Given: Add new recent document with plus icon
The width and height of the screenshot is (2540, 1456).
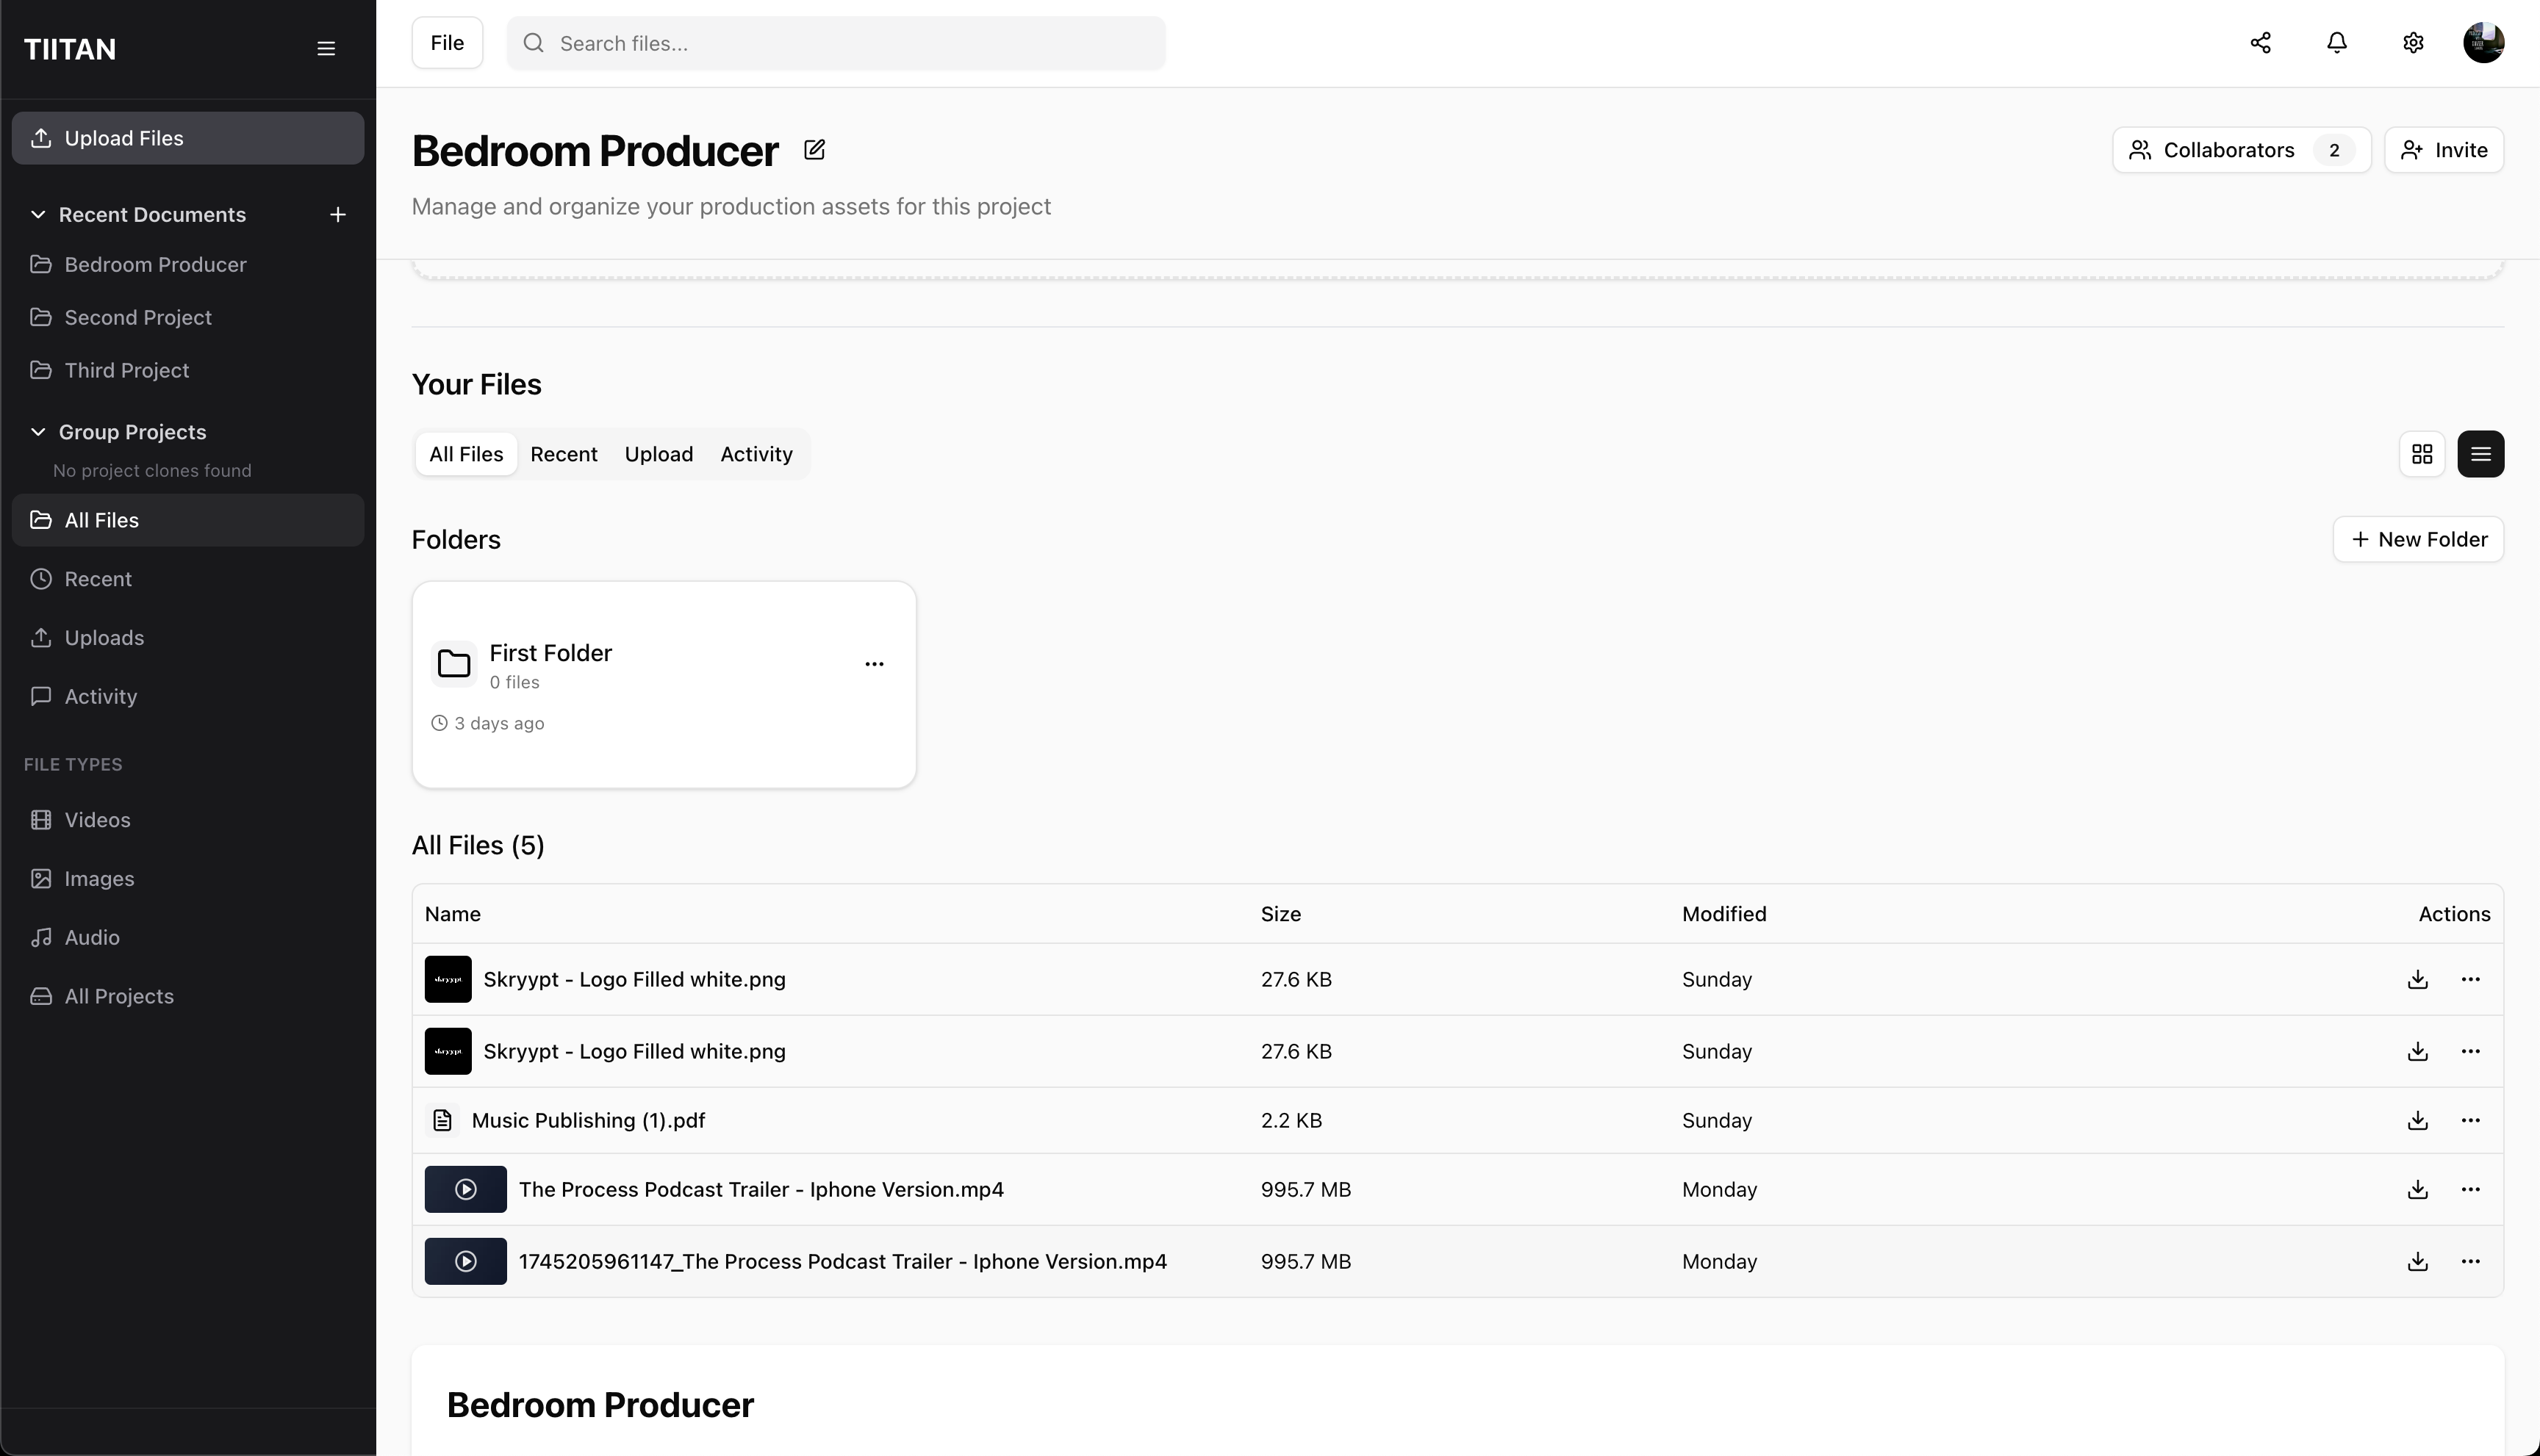Looking at the screenshot, I should pyautogui.click(x=337, y=214).
